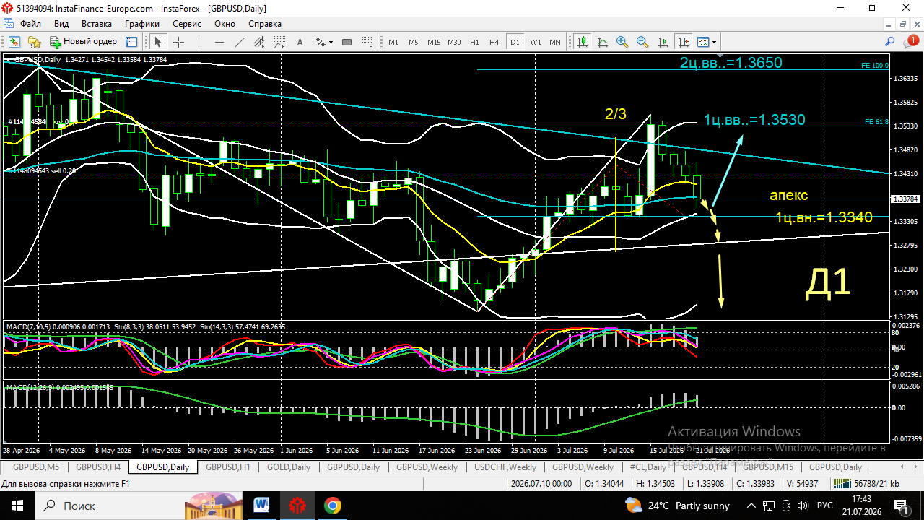Open the Navigator favorites folder icon
Screen dimensions: 924x520
pos(35,42)
